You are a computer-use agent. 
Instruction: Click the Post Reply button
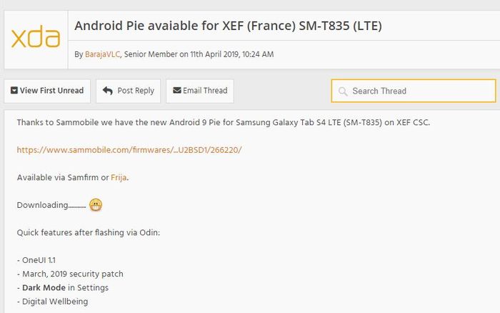(128, 91)
